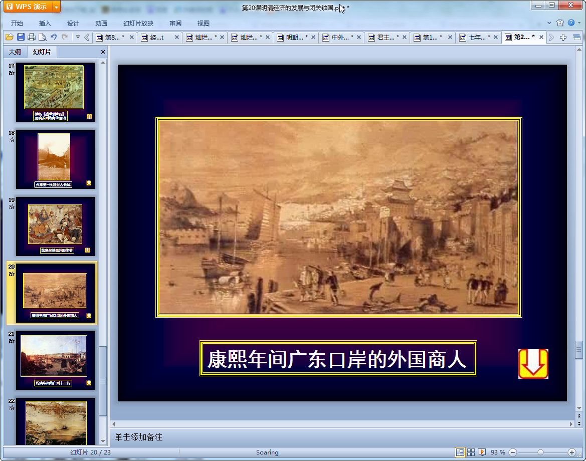Viewport: 586px width, 461px height.
Task: Go to next slide double-arrow button
Action: pos(579,423)
